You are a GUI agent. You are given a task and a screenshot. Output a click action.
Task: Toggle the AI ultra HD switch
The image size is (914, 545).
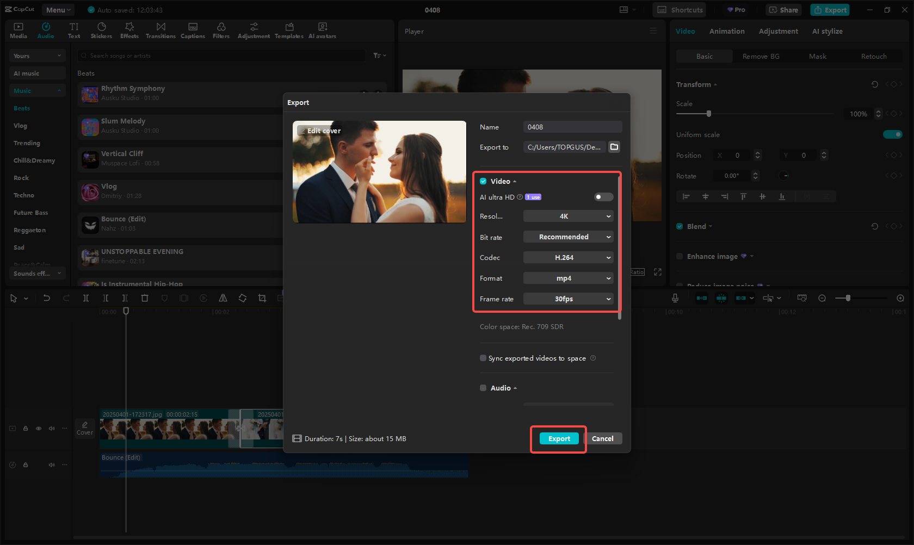603,197
